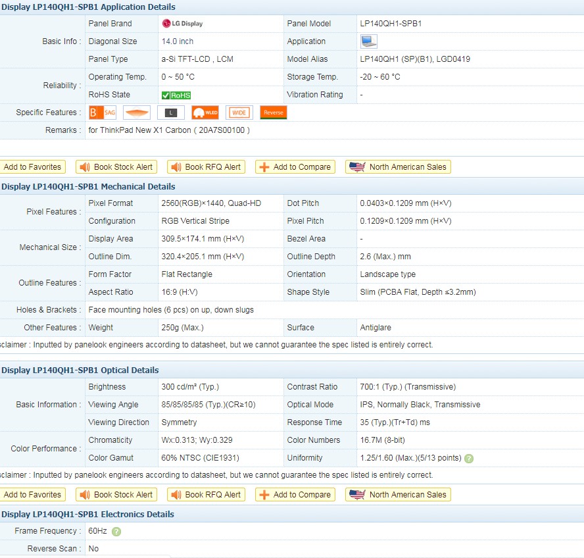Click the uniformity value 1.25/1.60 (Max.)
Image resolution: width=584 pixels, height=558 pixels.
point(410,458)
